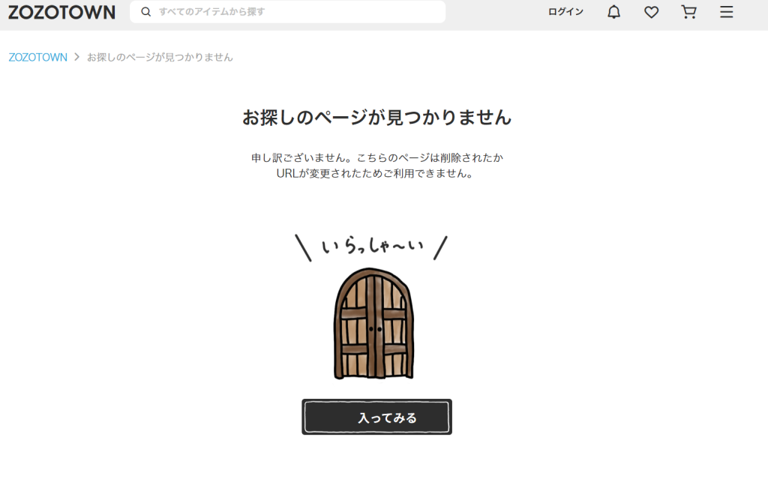Viewport: 768px width, 479px height.
Task: Click the breadcrumb chevron separator
Action: point(77,57)
